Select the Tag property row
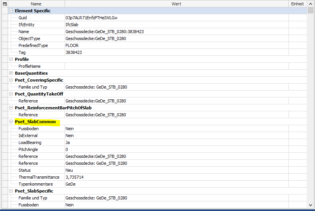The width and height of the screenshot is (315, 211). click(158, 52)
